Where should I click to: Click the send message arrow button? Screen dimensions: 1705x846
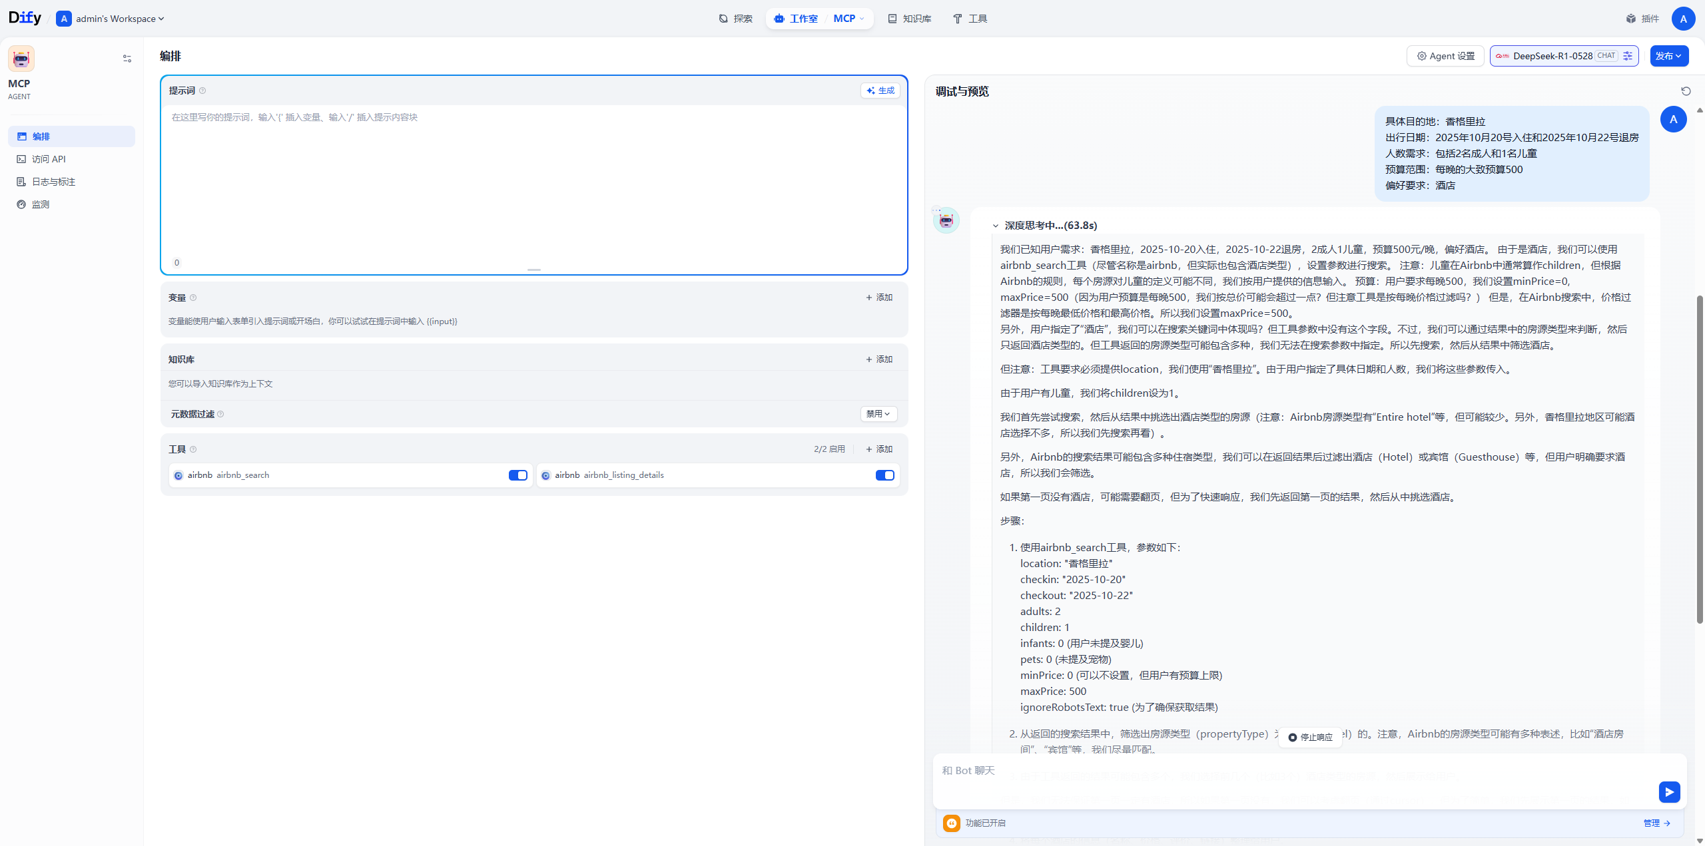1669,791
